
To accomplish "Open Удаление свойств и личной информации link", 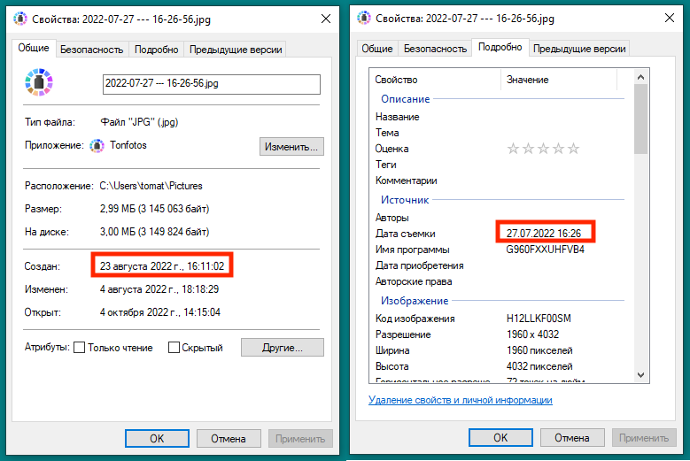I will click(460, 400).
